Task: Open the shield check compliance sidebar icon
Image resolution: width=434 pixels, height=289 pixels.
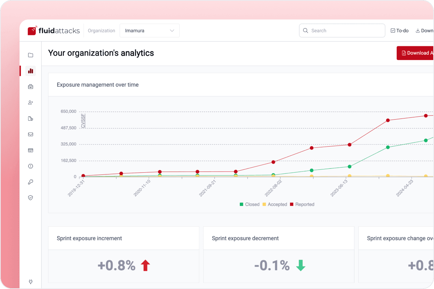Action: coord(30,198)
